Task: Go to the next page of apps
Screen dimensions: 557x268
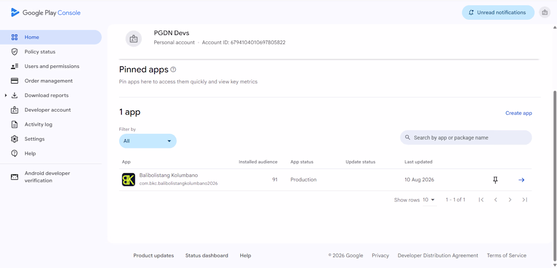Action: 510,200
